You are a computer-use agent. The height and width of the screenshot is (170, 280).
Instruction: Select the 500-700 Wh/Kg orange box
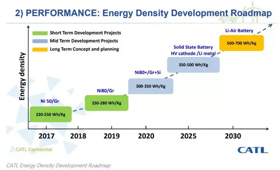(x=241, y=43)
